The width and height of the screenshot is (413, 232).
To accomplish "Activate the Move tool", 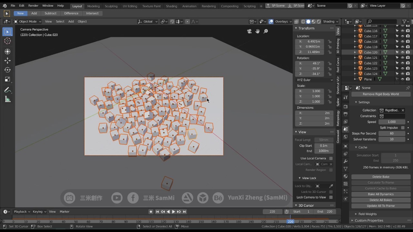I will point(7,61).
